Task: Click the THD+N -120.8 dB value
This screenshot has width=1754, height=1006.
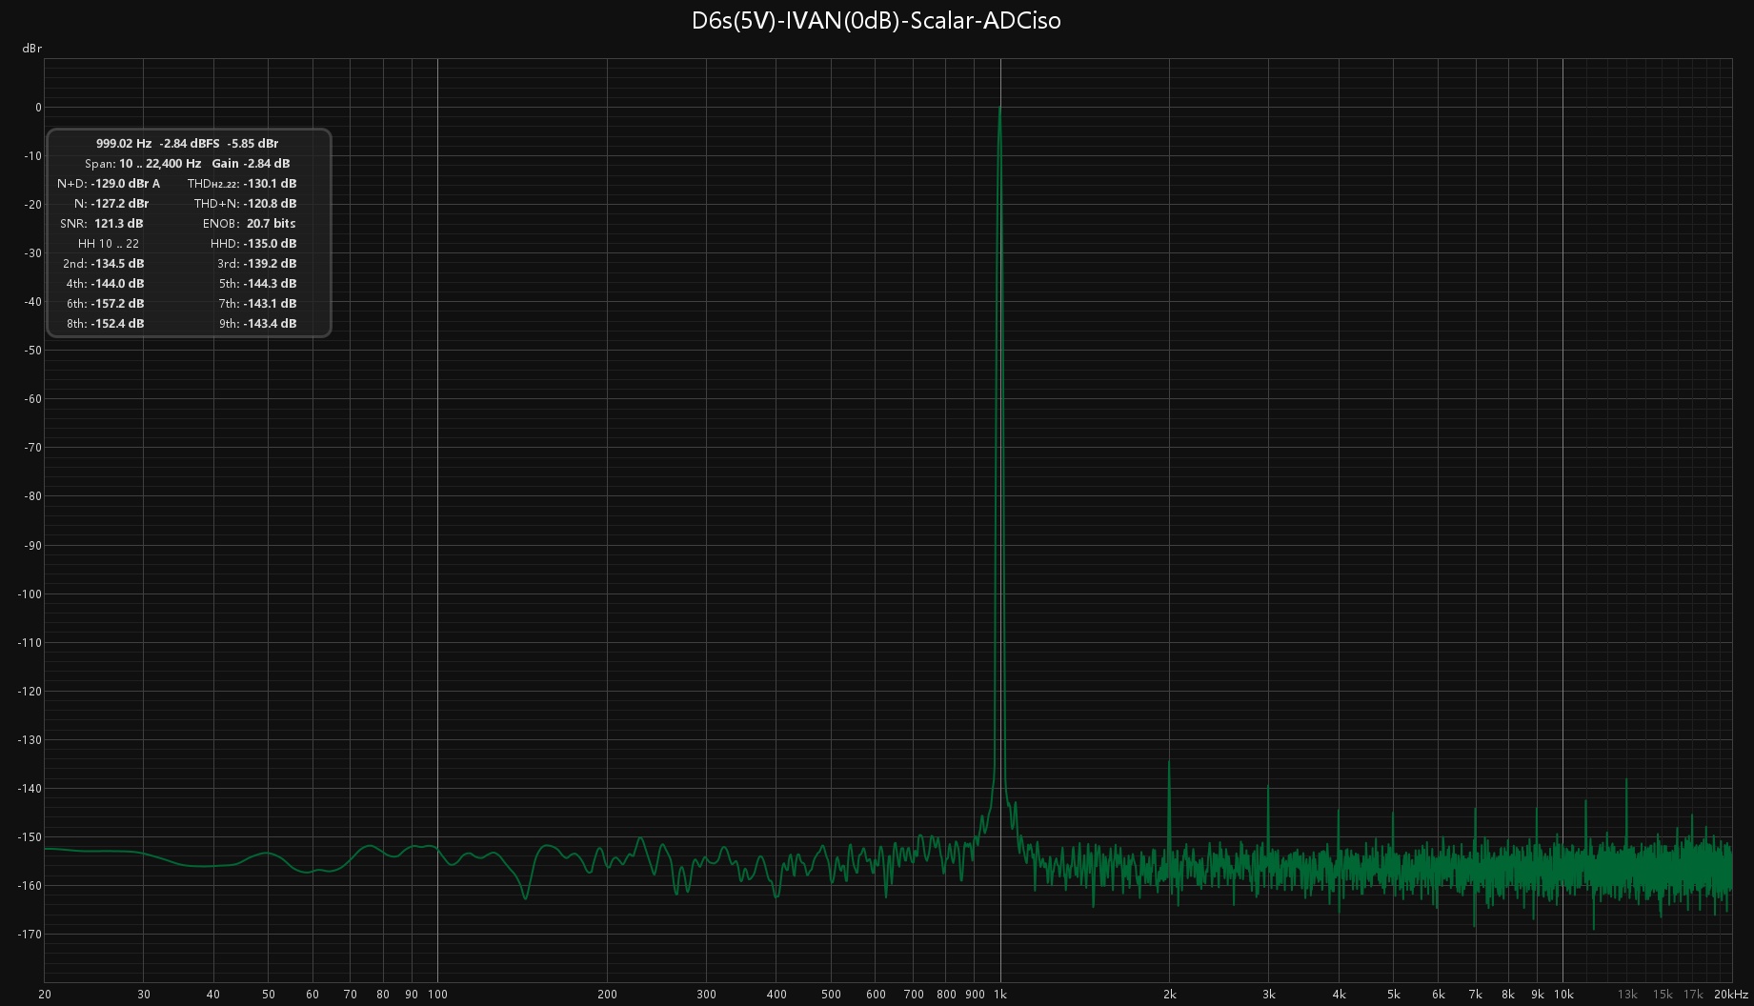Action: (x=270, y=203)
